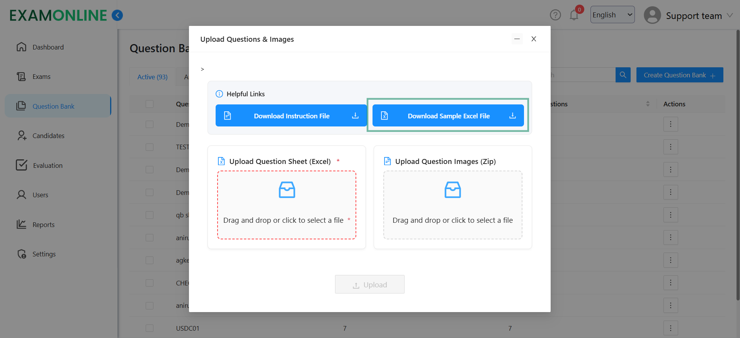Click the search magnifier button
740x338 pixels.
623,75
